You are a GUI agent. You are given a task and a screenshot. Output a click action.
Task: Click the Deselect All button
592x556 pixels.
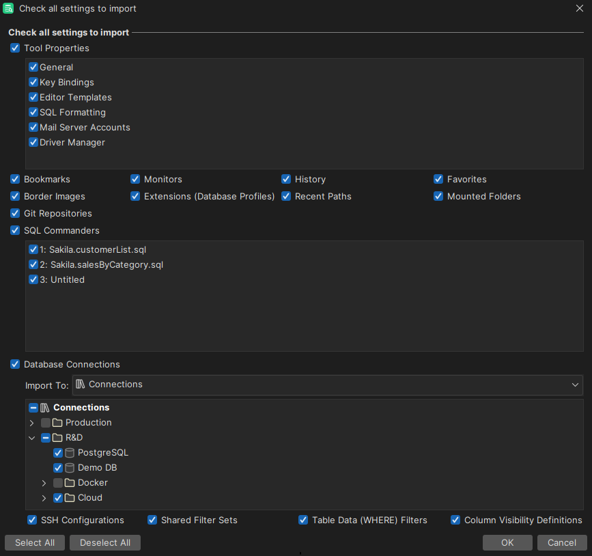click(104, 542)
